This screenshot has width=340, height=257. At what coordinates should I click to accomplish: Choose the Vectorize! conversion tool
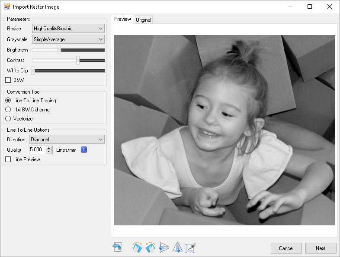tap(8, 118)
